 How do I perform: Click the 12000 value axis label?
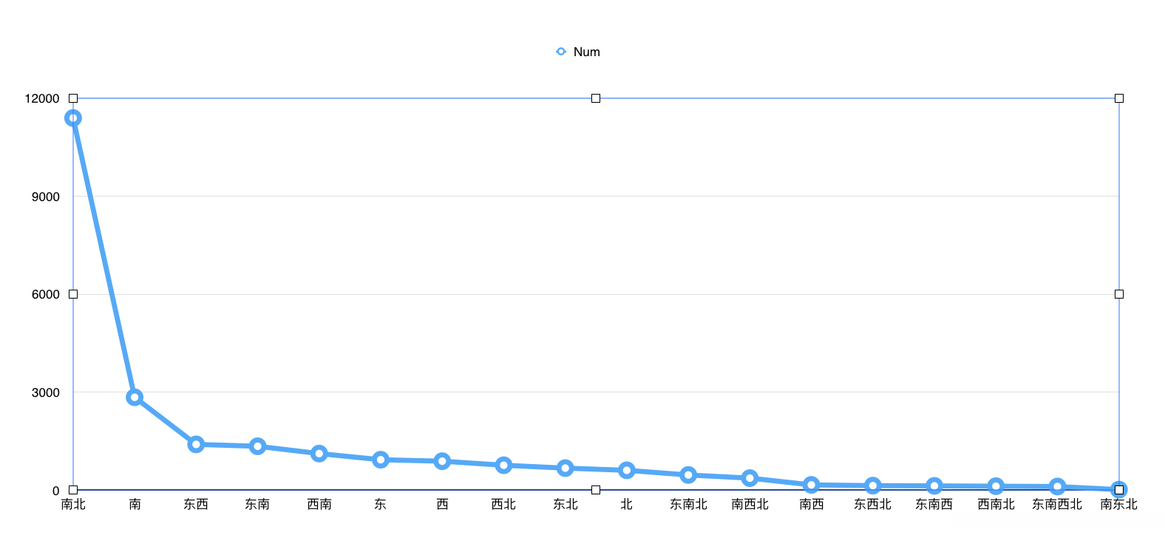pyautogui.click(x=42, y=98)
